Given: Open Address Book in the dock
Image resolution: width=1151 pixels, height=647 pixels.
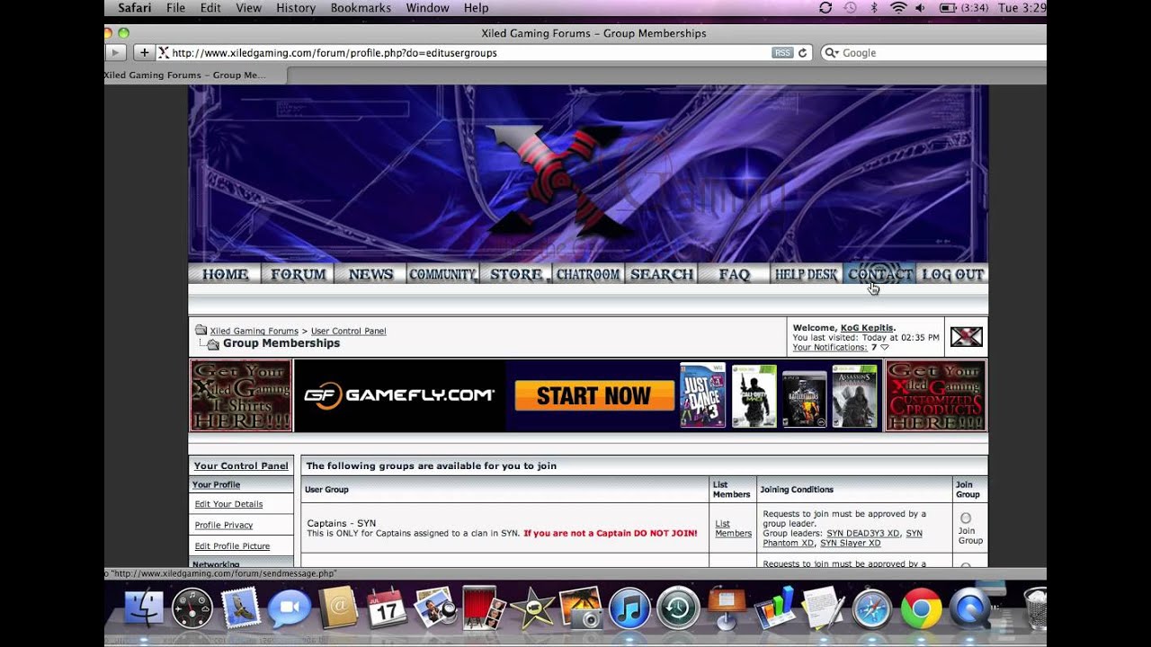Looking at the screenshot, I should click(x=338, y=608).
